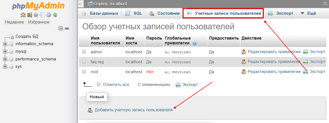The width and height of the screenshot is (329, 123).
Task: Expand the information_schema database node
Action: pyautogui.click(x=5, y=44)
